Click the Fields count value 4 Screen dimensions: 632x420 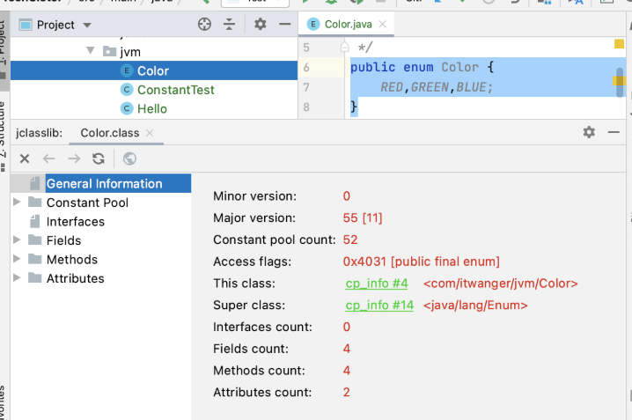tap(347, 349)
